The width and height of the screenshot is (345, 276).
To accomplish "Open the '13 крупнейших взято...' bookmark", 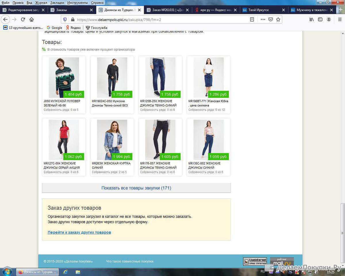I will [23, 28].
